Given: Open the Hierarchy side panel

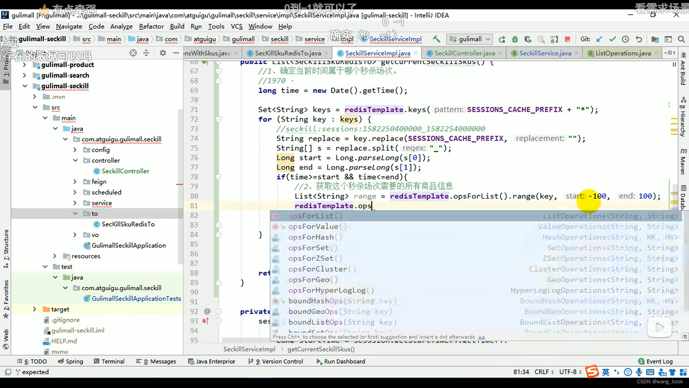Looking at the screenshot, I should pos(683,117).
